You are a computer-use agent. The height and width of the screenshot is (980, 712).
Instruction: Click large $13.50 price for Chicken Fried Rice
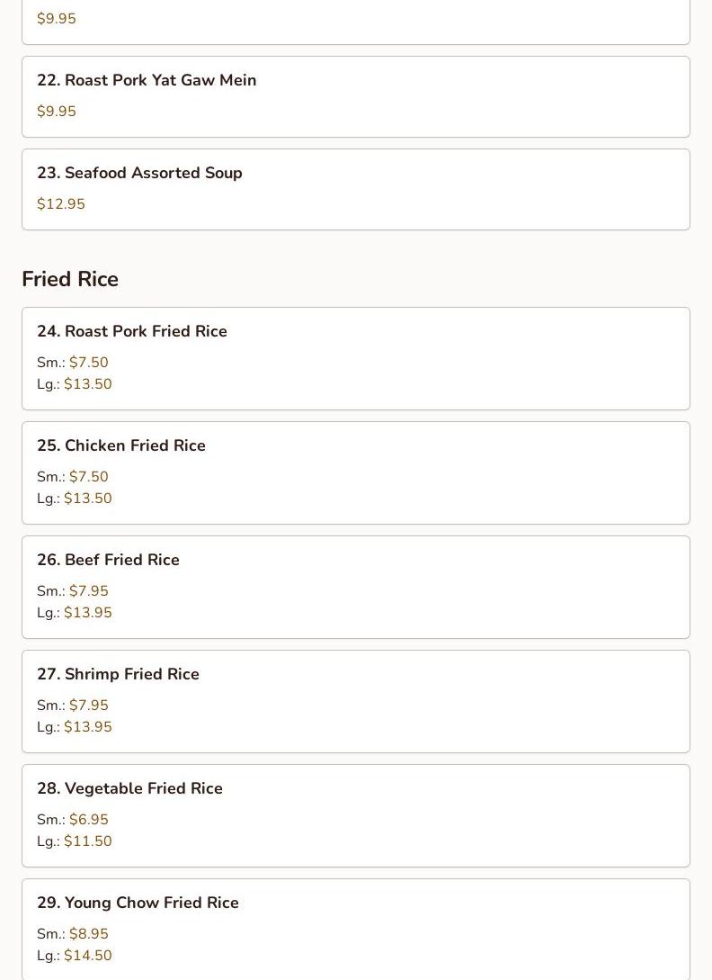click(x=87, y=499)
